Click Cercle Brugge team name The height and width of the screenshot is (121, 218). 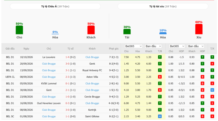tap(92, 97)
